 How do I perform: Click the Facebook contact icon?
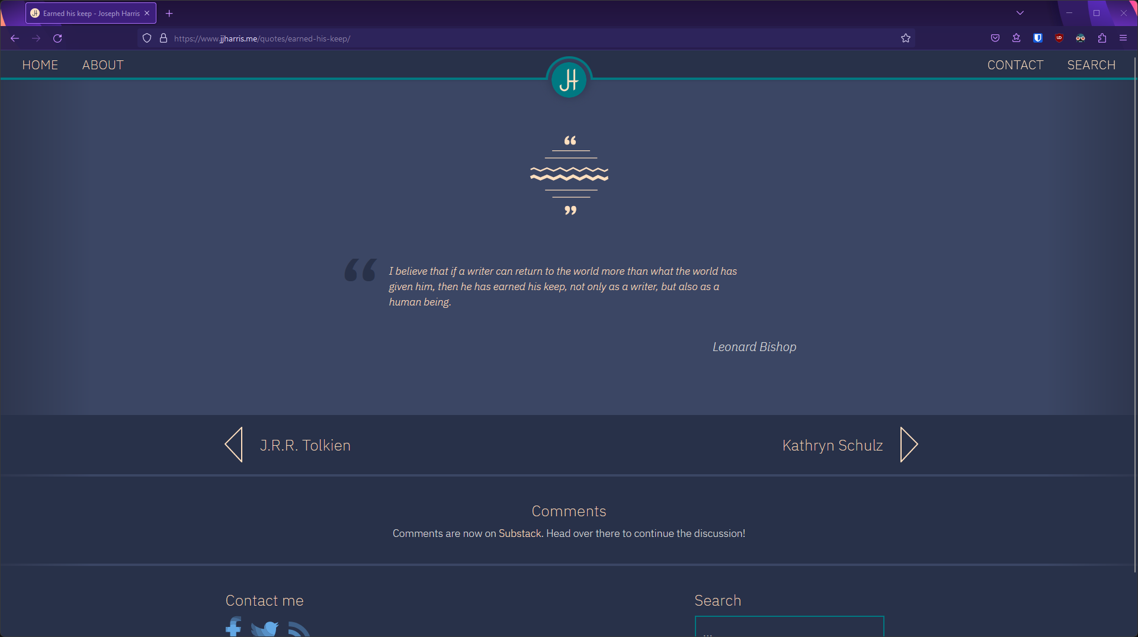point(233,628)
